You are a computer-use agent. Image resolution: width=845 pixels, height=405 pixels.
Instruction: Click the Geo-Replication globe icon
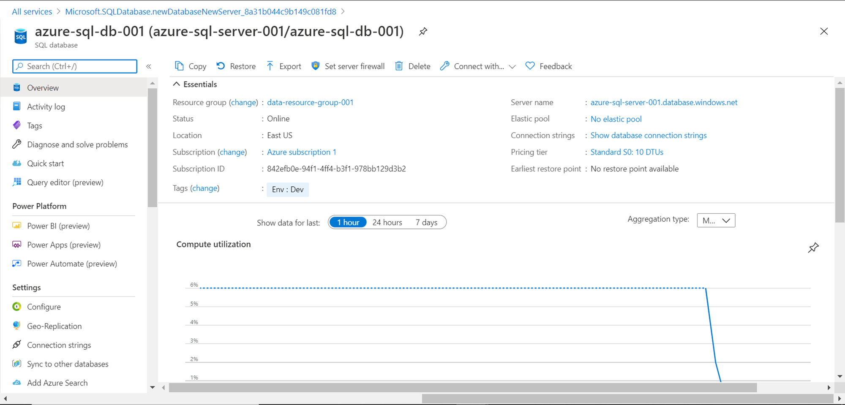coord(17,326)
